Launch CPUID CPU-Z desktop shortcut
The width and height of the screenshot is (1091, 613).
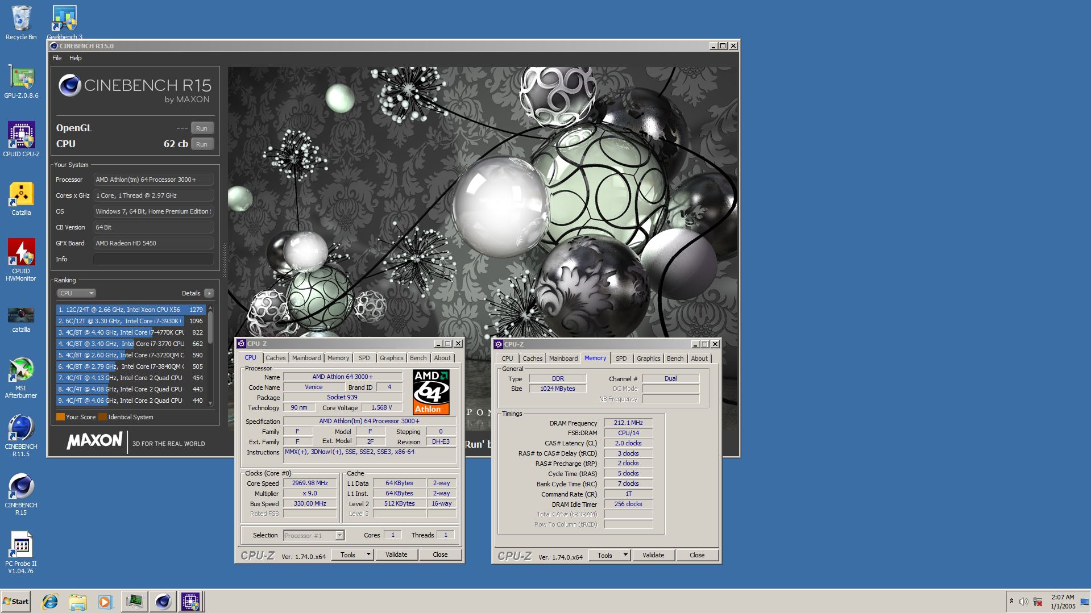[x=21, y=139]
